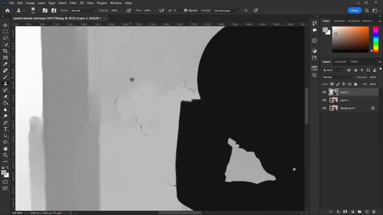Select the Magic Wand tool
Viewport: 383px width, 215px height.
(5, 45)
